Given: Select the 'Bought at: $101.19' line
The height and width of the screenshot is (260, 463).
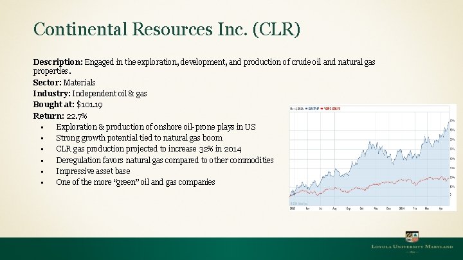Looking at the screenshot, I should click(68, 105).
